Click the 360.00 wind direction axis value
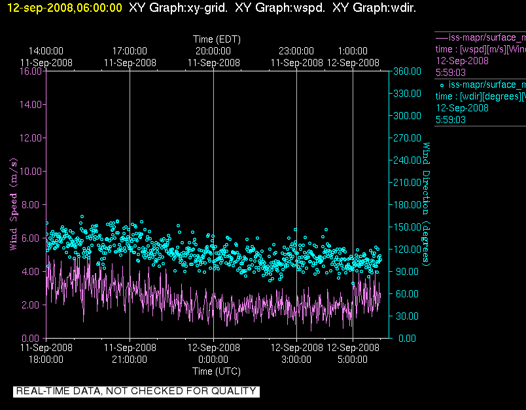The height and width of the screenshot is (410, 526). coord(407,71)
